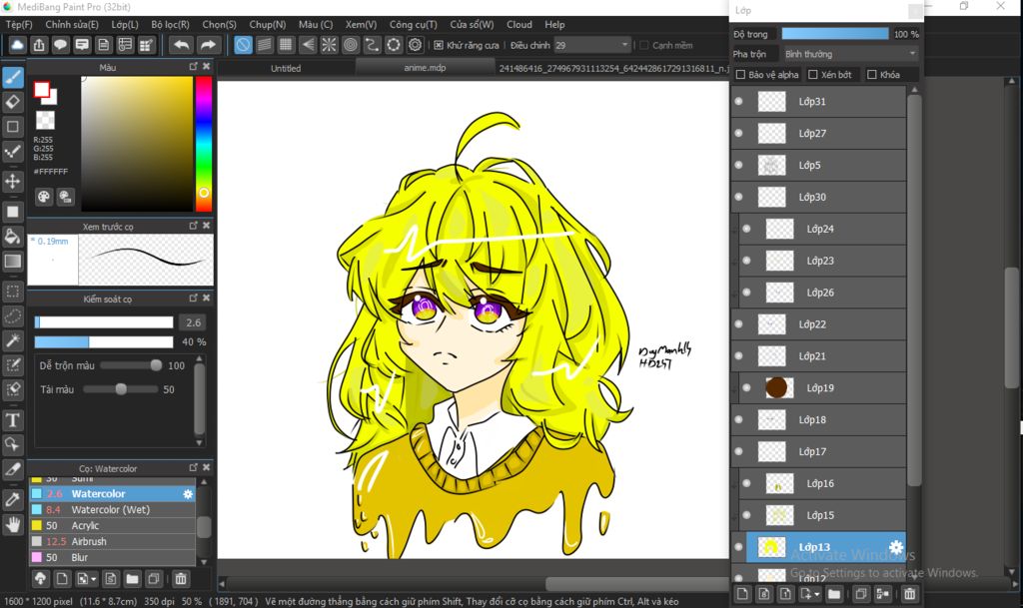Enable Khóa lock checkbox
Viewport: 1023px width, 608px height.
(x=871, y=74)
